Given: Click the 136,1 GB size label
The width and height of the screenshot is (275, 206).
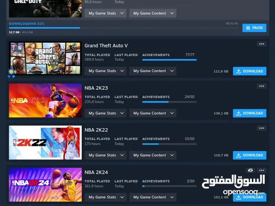Looking at the screenshot, I should pyautogui.click(x=221, y=113).
